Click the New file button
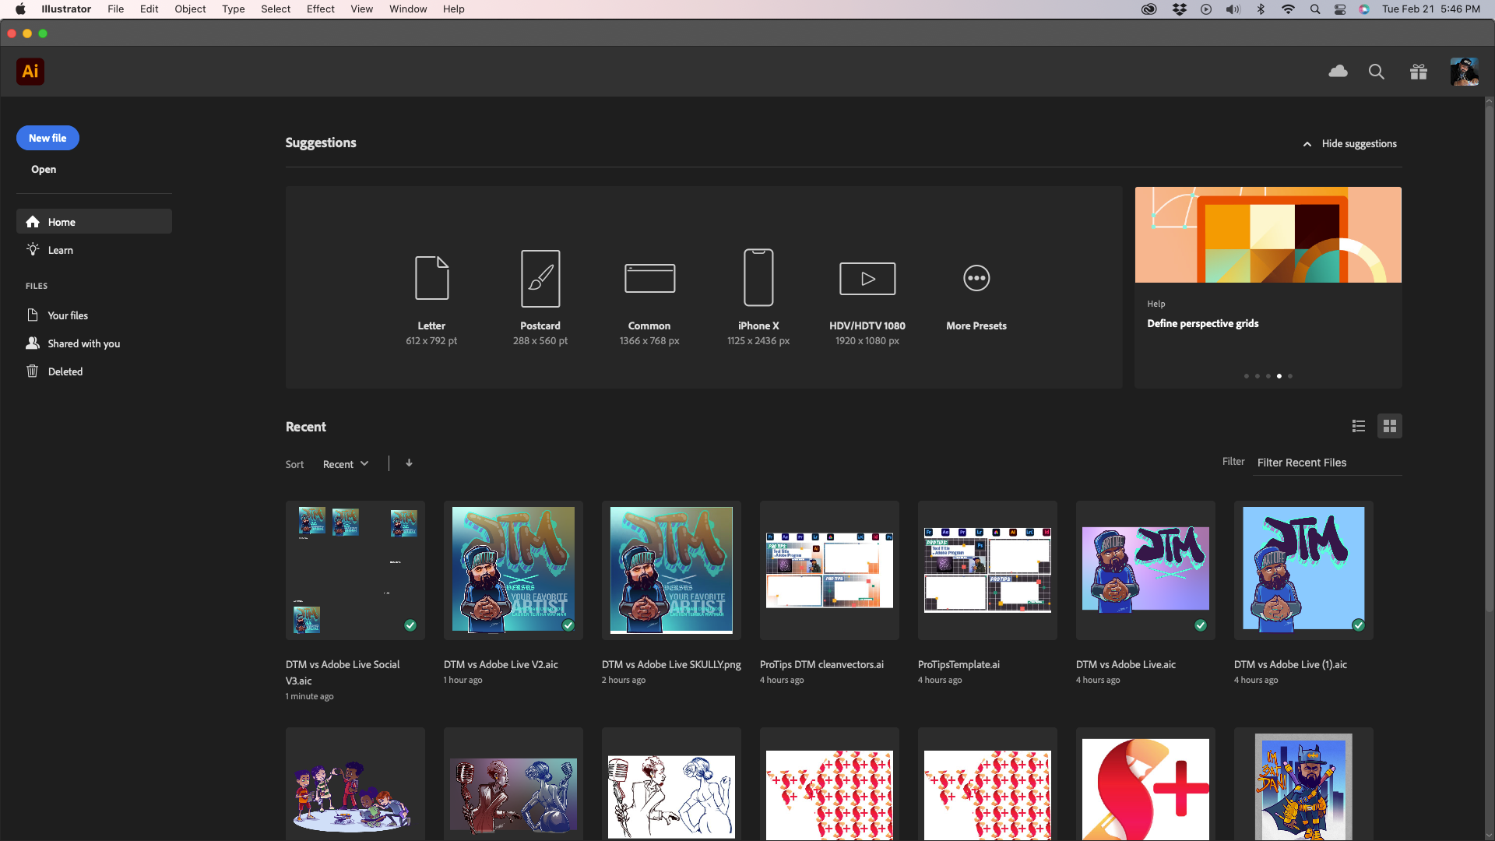Image resolution: width=1495 pixels, height=841 pixels. tap(47, 138)
